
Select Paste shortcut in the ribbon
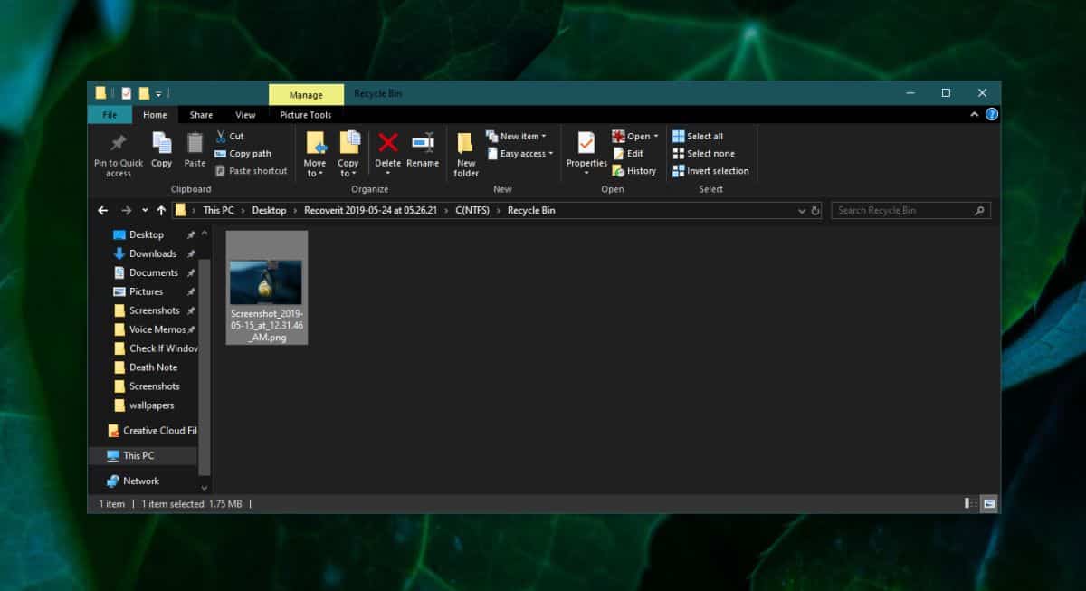coord(251,171)
